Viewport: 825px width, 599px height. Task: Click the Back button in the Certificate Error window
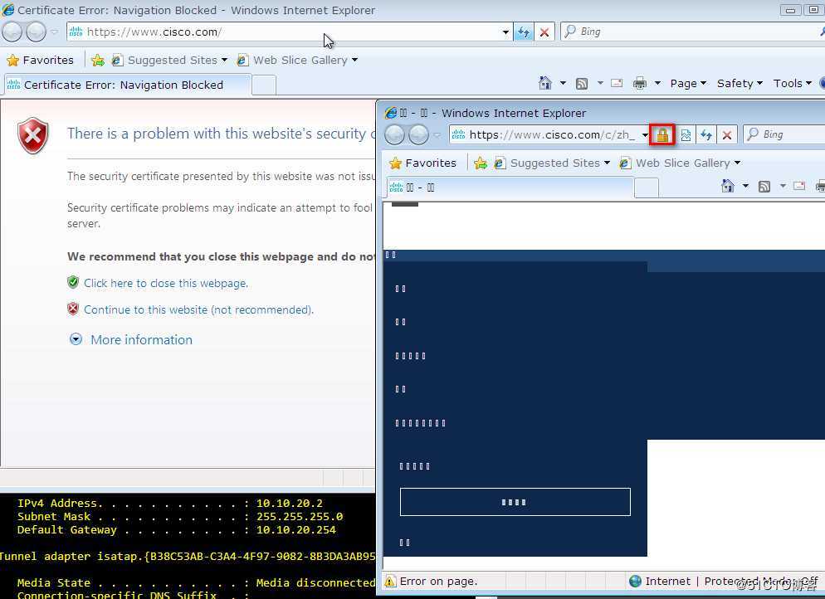12,32
